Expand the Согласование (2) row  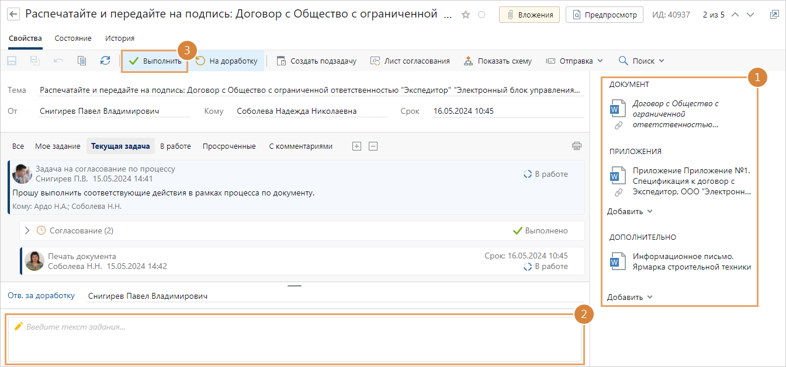[27, 230]
